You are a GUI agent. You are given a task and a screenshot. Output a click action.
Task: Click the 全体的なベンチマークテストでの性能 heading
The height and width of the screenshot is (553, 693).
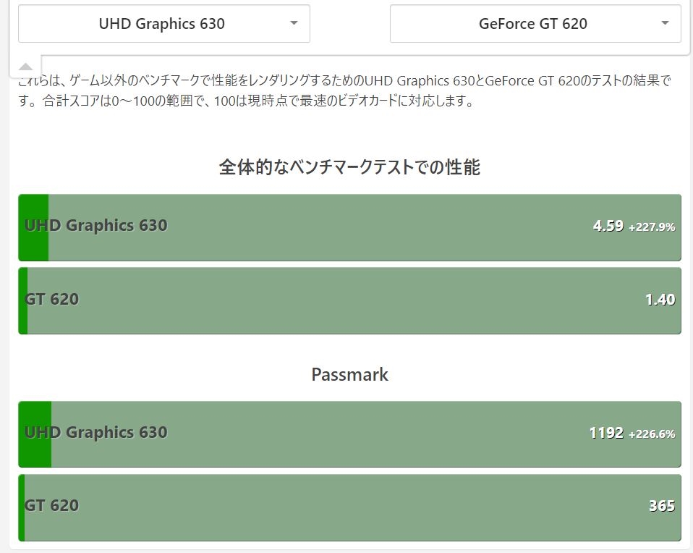tap(349, 167)
